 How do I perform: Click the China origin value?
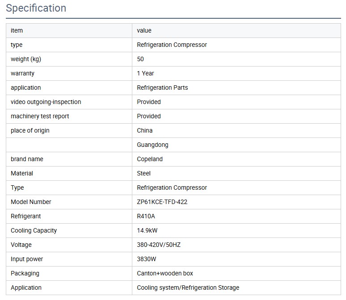(144, 130)
